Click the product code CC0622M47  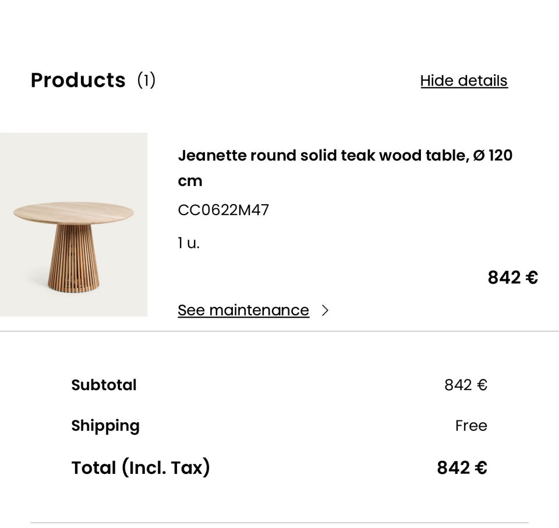pos(223,210)
